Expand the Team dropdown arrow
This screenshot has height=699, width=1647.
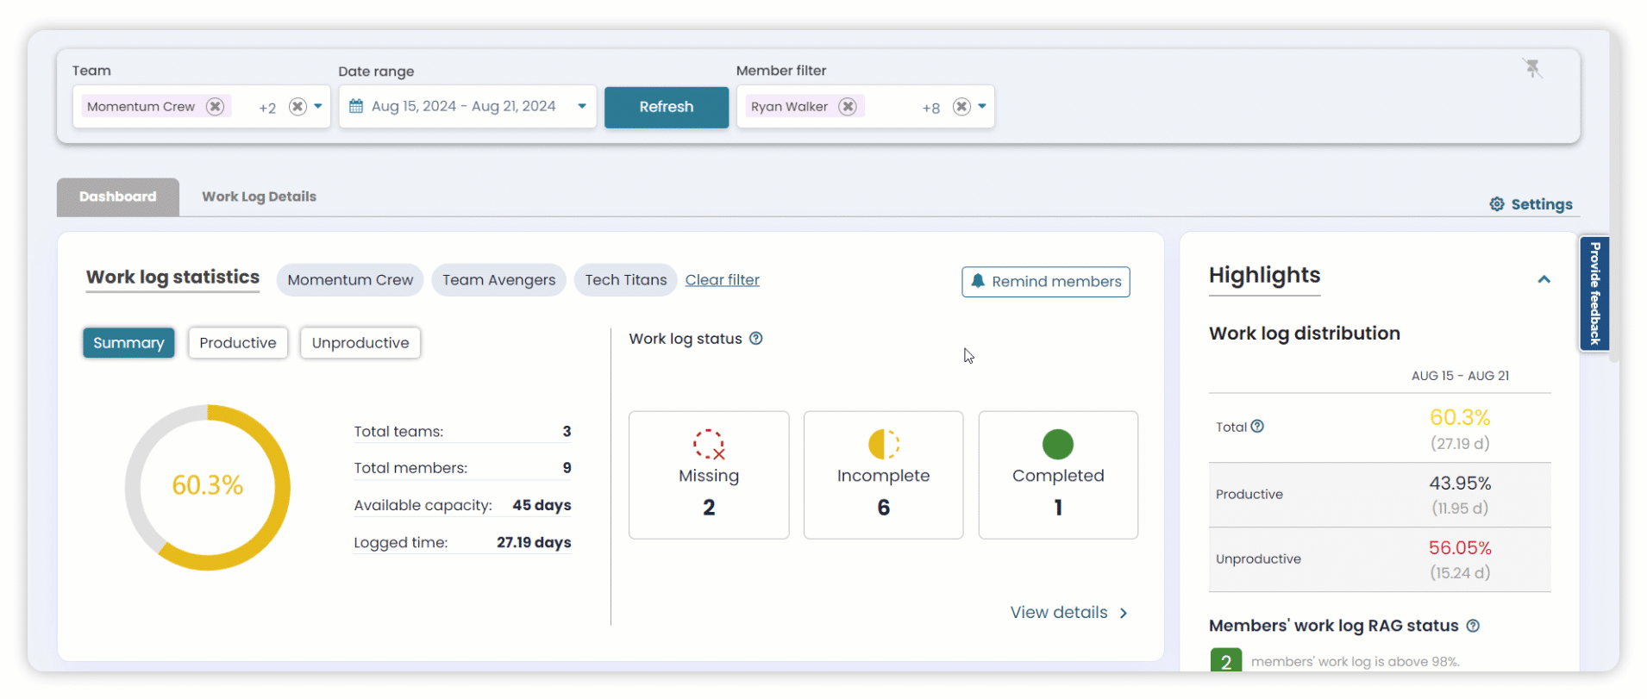coord(318,106)
